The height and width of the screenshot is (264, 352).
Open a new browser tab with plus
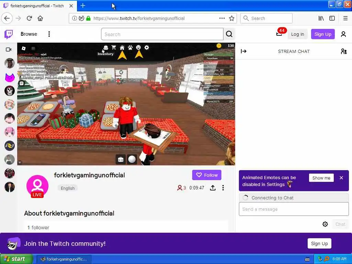[83, 5]
